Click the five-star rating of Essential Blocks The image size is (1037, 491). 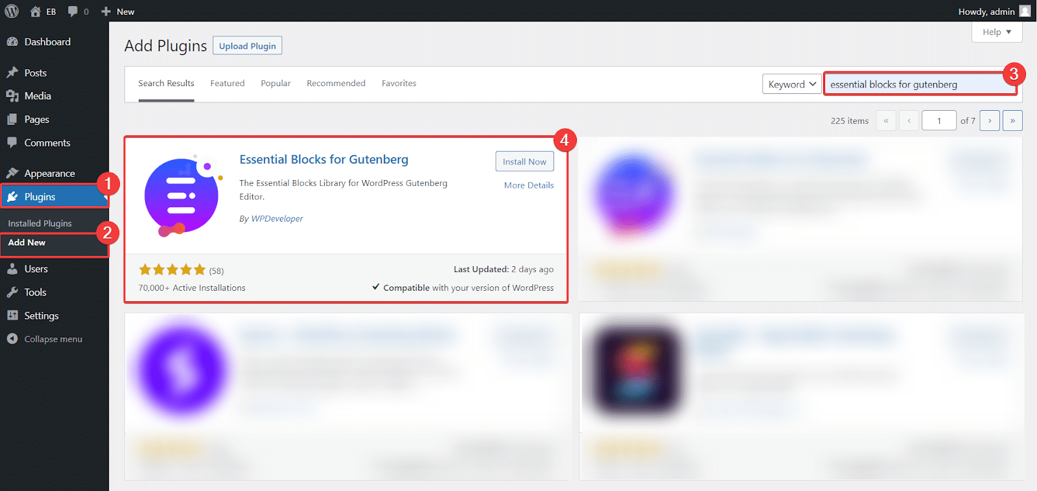tap(172, 269)
